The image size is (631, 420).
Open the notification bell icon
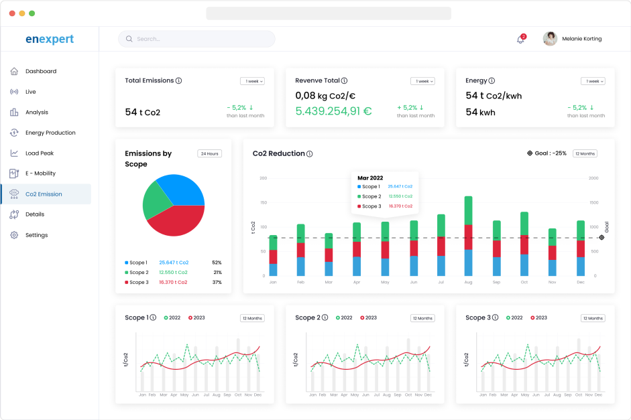[x=521, y=39]
